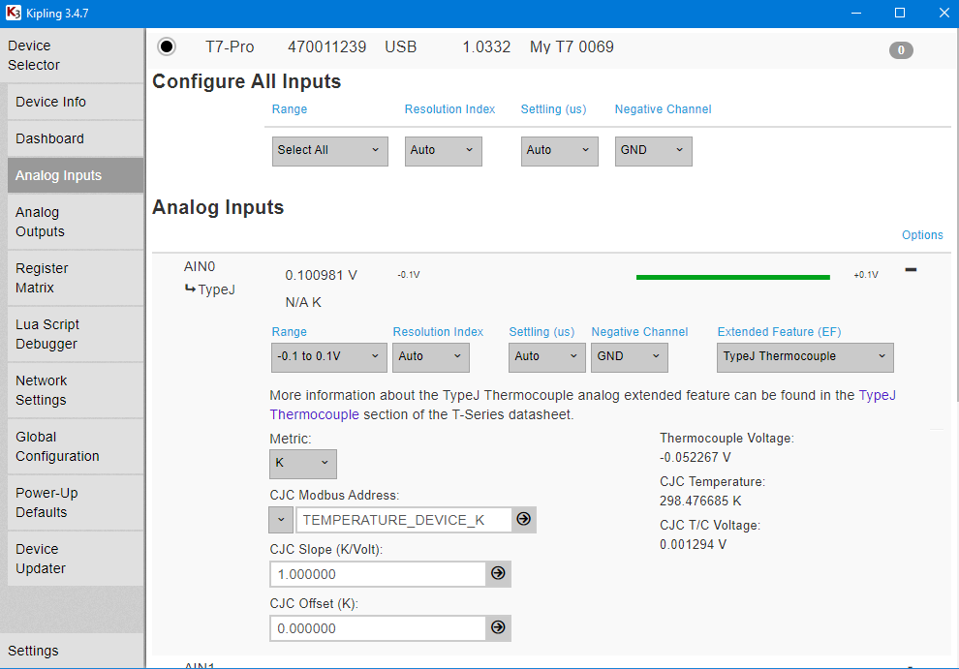
Task: Click the Kipling app logo in title bar
Action: 13,13
